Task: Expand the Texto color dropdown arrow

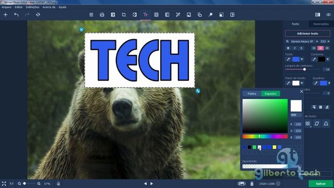Action: tap(302, 59)
